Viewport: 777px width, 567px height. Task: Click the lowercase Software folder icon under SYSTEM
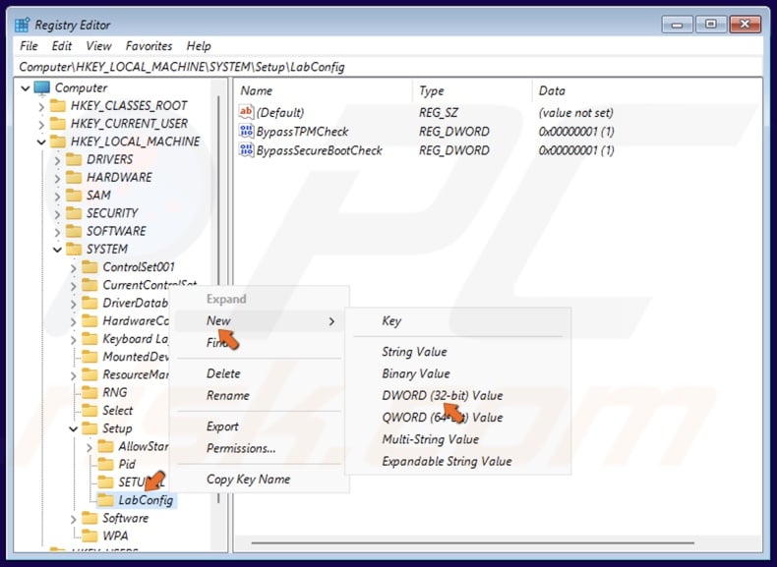(90, 518)
